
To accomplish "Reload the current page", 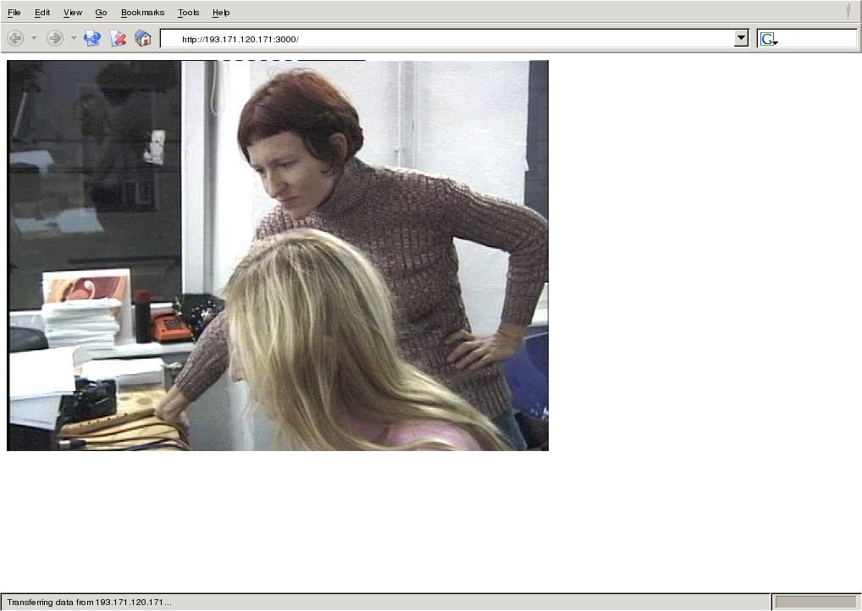I will [91, 38].
